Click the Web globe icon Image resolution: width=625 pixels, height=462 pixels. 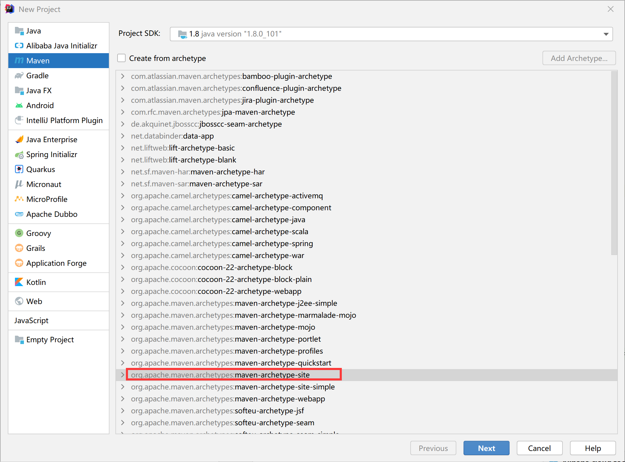19,301
